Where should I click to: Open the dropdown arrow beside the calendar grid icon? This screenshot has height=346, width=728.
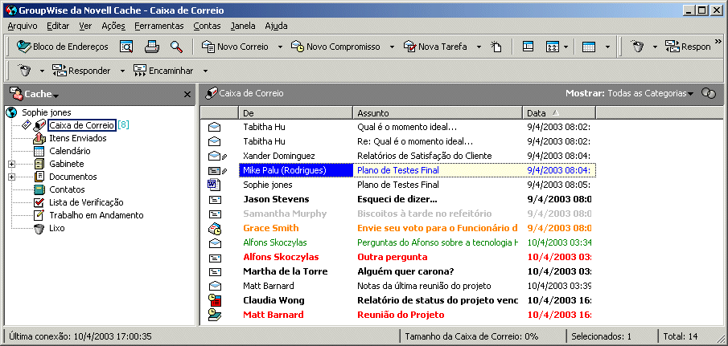[x=608, y=47]
